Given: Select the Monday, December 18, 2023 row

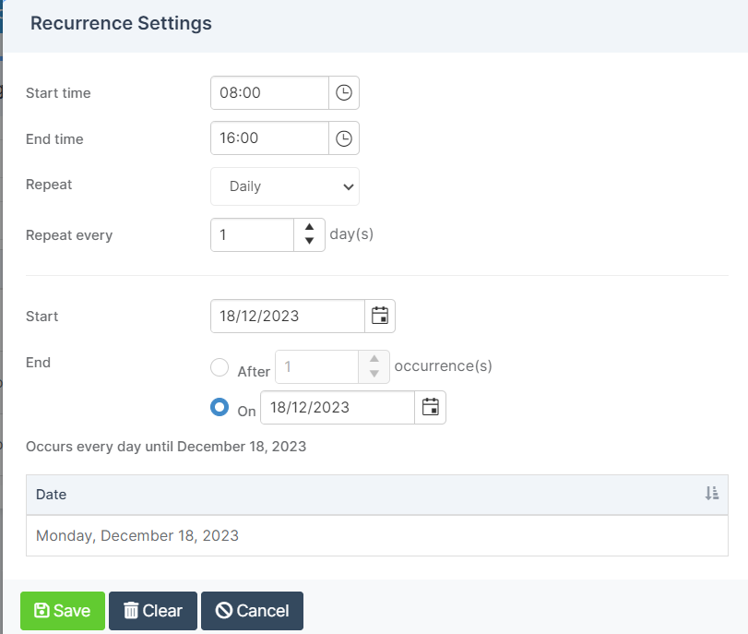Looking at the screenshot, I should 377,535.
